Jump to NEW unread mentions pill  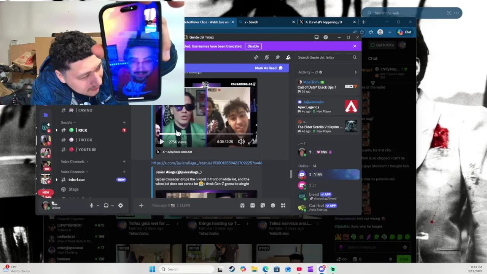pyautogui.click(x=46, y=192)
